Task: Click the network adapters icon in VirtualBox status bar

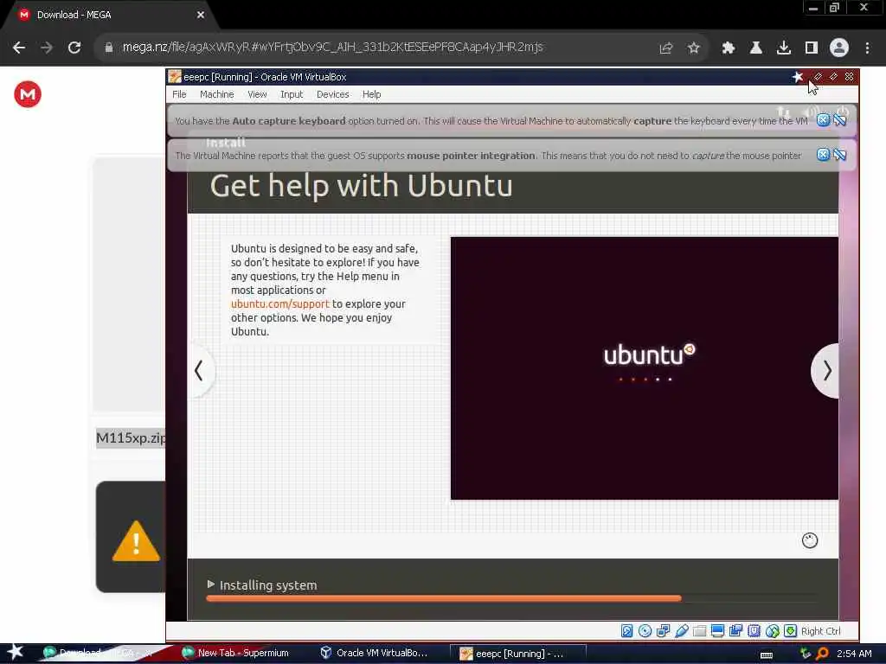Action: 663,630
